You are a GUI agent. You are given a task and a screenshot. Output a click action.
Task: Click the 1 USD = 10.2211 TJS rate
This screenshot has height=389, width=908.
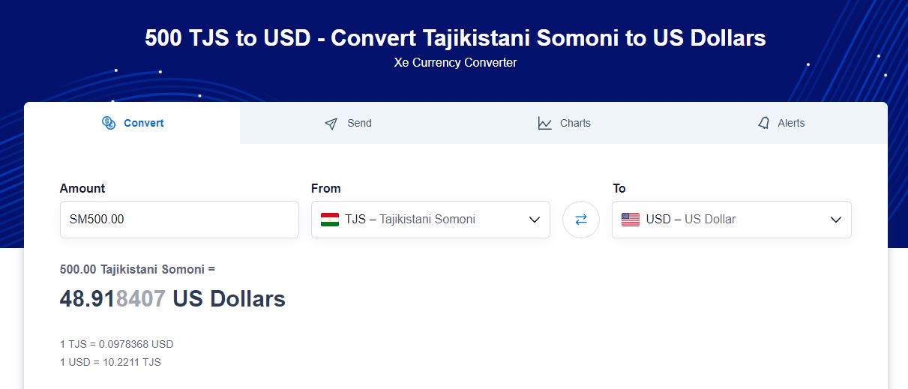[110, 362]
